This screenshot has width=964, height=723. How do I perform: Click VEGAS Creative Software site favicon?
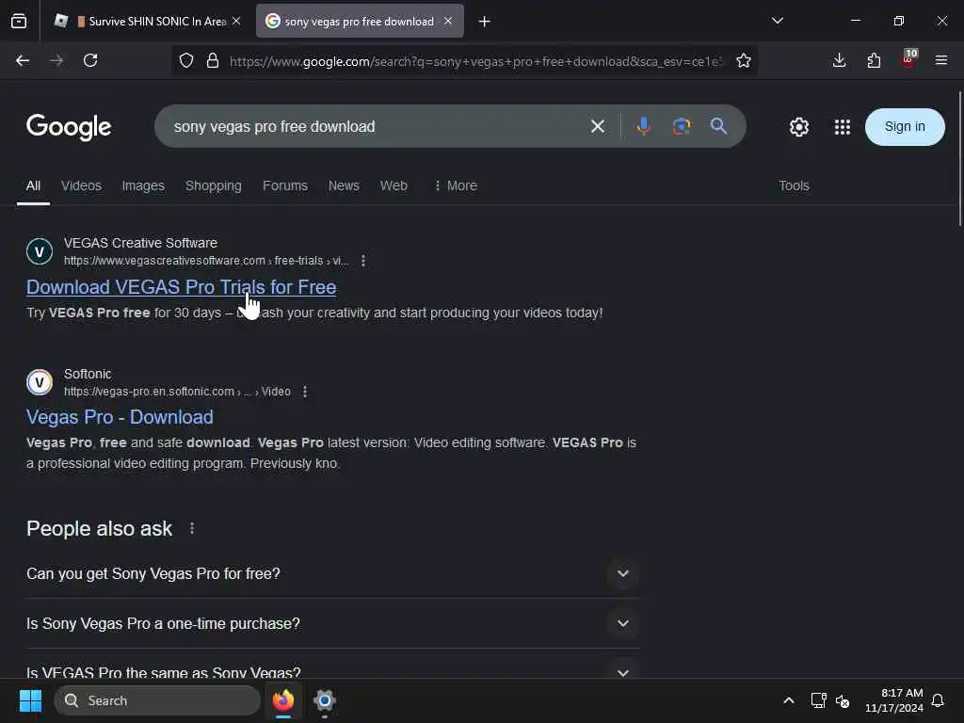[x=40, y=251]
